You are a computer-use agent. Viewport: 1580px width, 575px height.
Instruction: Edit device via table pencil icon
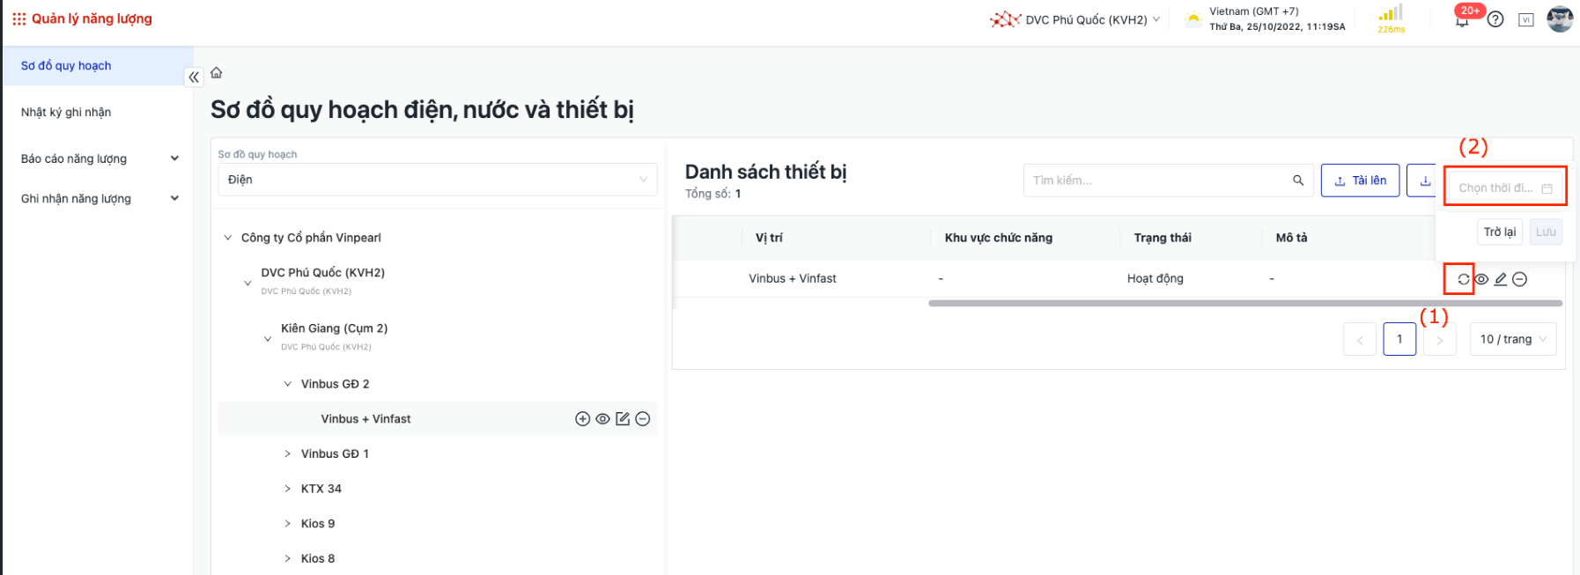1501,279
